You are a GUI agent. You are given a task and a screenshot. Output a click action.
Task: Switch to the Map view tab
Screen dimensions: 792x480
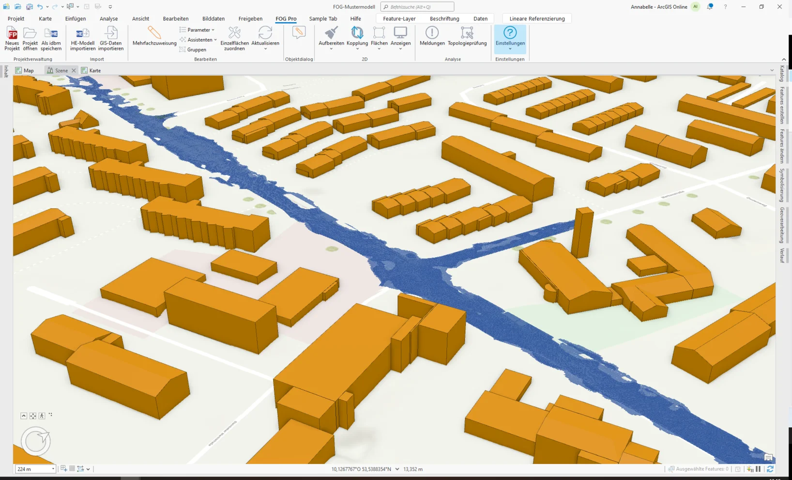(x=25, y=70)
